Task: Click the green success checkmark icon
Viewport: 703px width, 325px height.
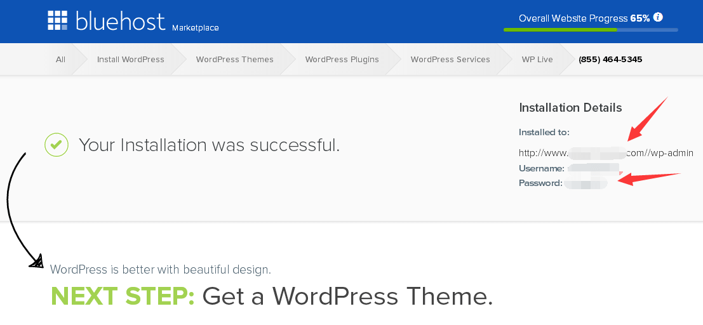Action: pos(56,145)
